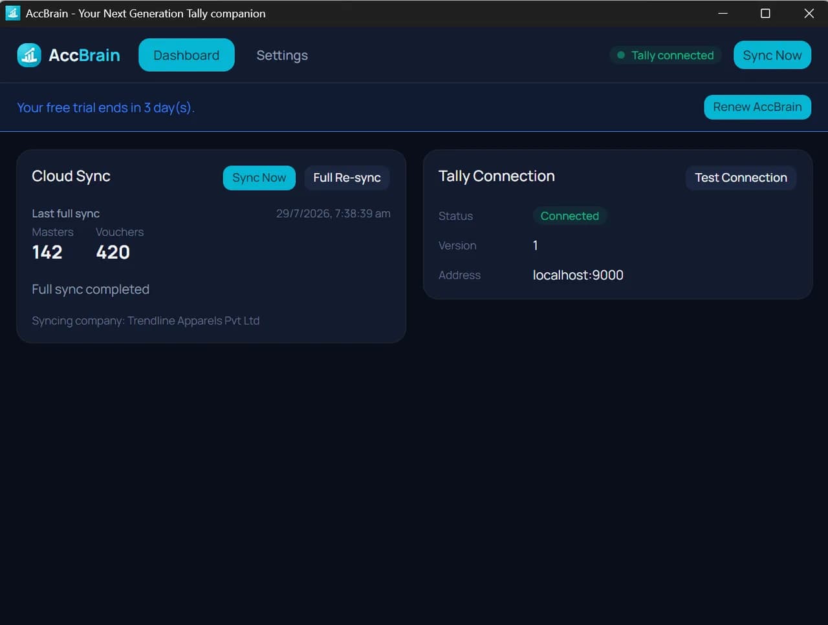Click the timestamp 29/7/2026, 7:38:39 am
Image resolution: width=828 pixels, height=625 pixels.
click(x=333, y=214)
